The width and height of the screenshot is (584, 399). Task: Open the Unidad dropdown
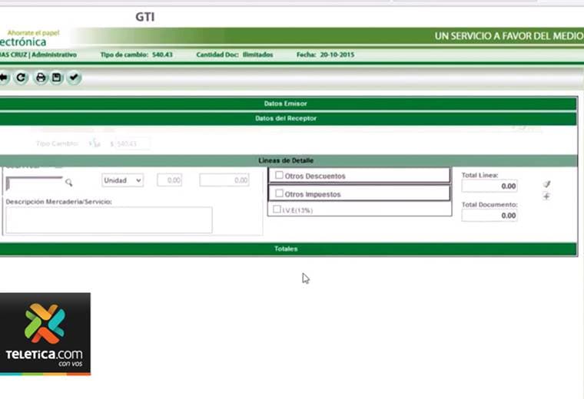(123, 180)
